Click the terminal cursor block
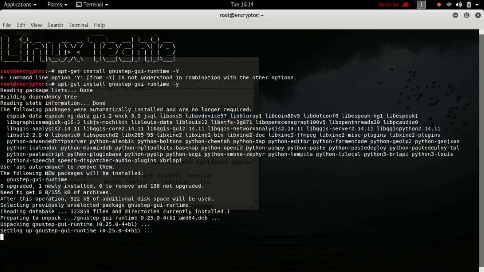 (x=2, y=237)
